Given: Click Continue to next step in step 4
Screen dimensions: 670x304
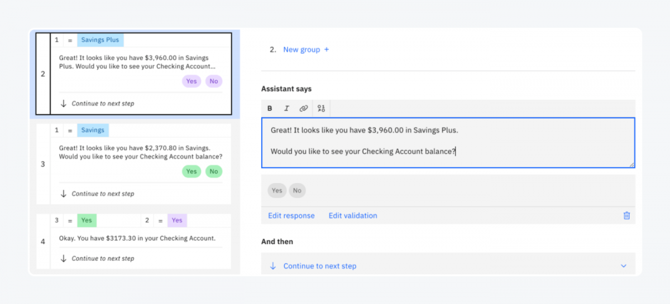Looking at the screenshot, I should [103, 258].
